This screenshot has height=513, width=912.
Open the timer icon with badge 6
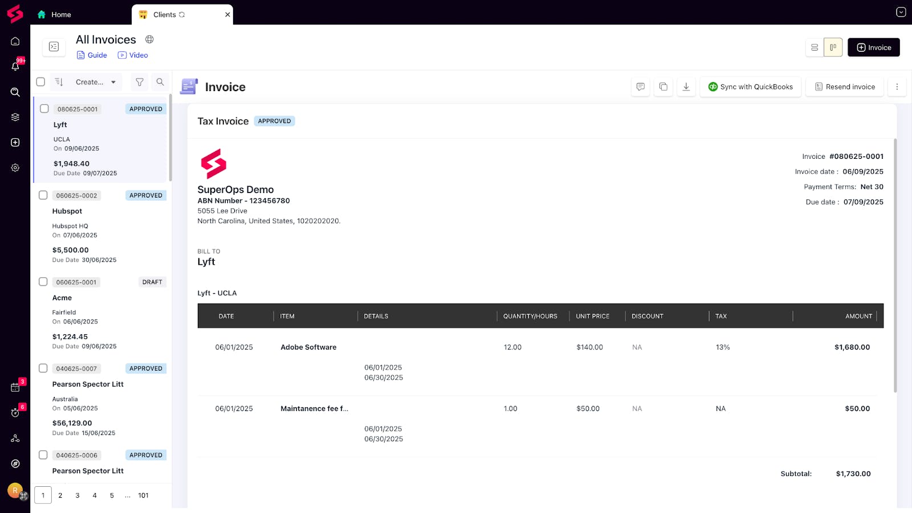(x=15, y=413)
